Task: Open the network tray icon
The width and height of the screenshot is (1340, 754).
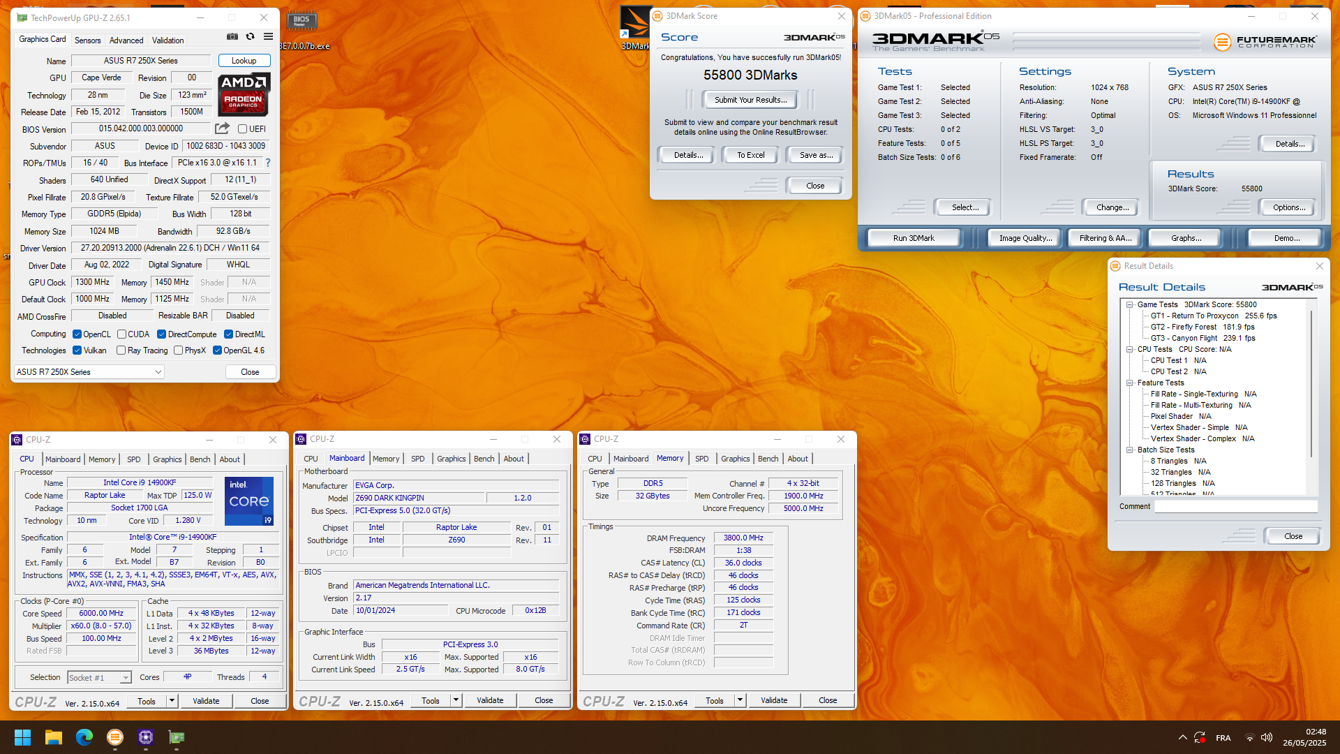Action: point(1249,738)
